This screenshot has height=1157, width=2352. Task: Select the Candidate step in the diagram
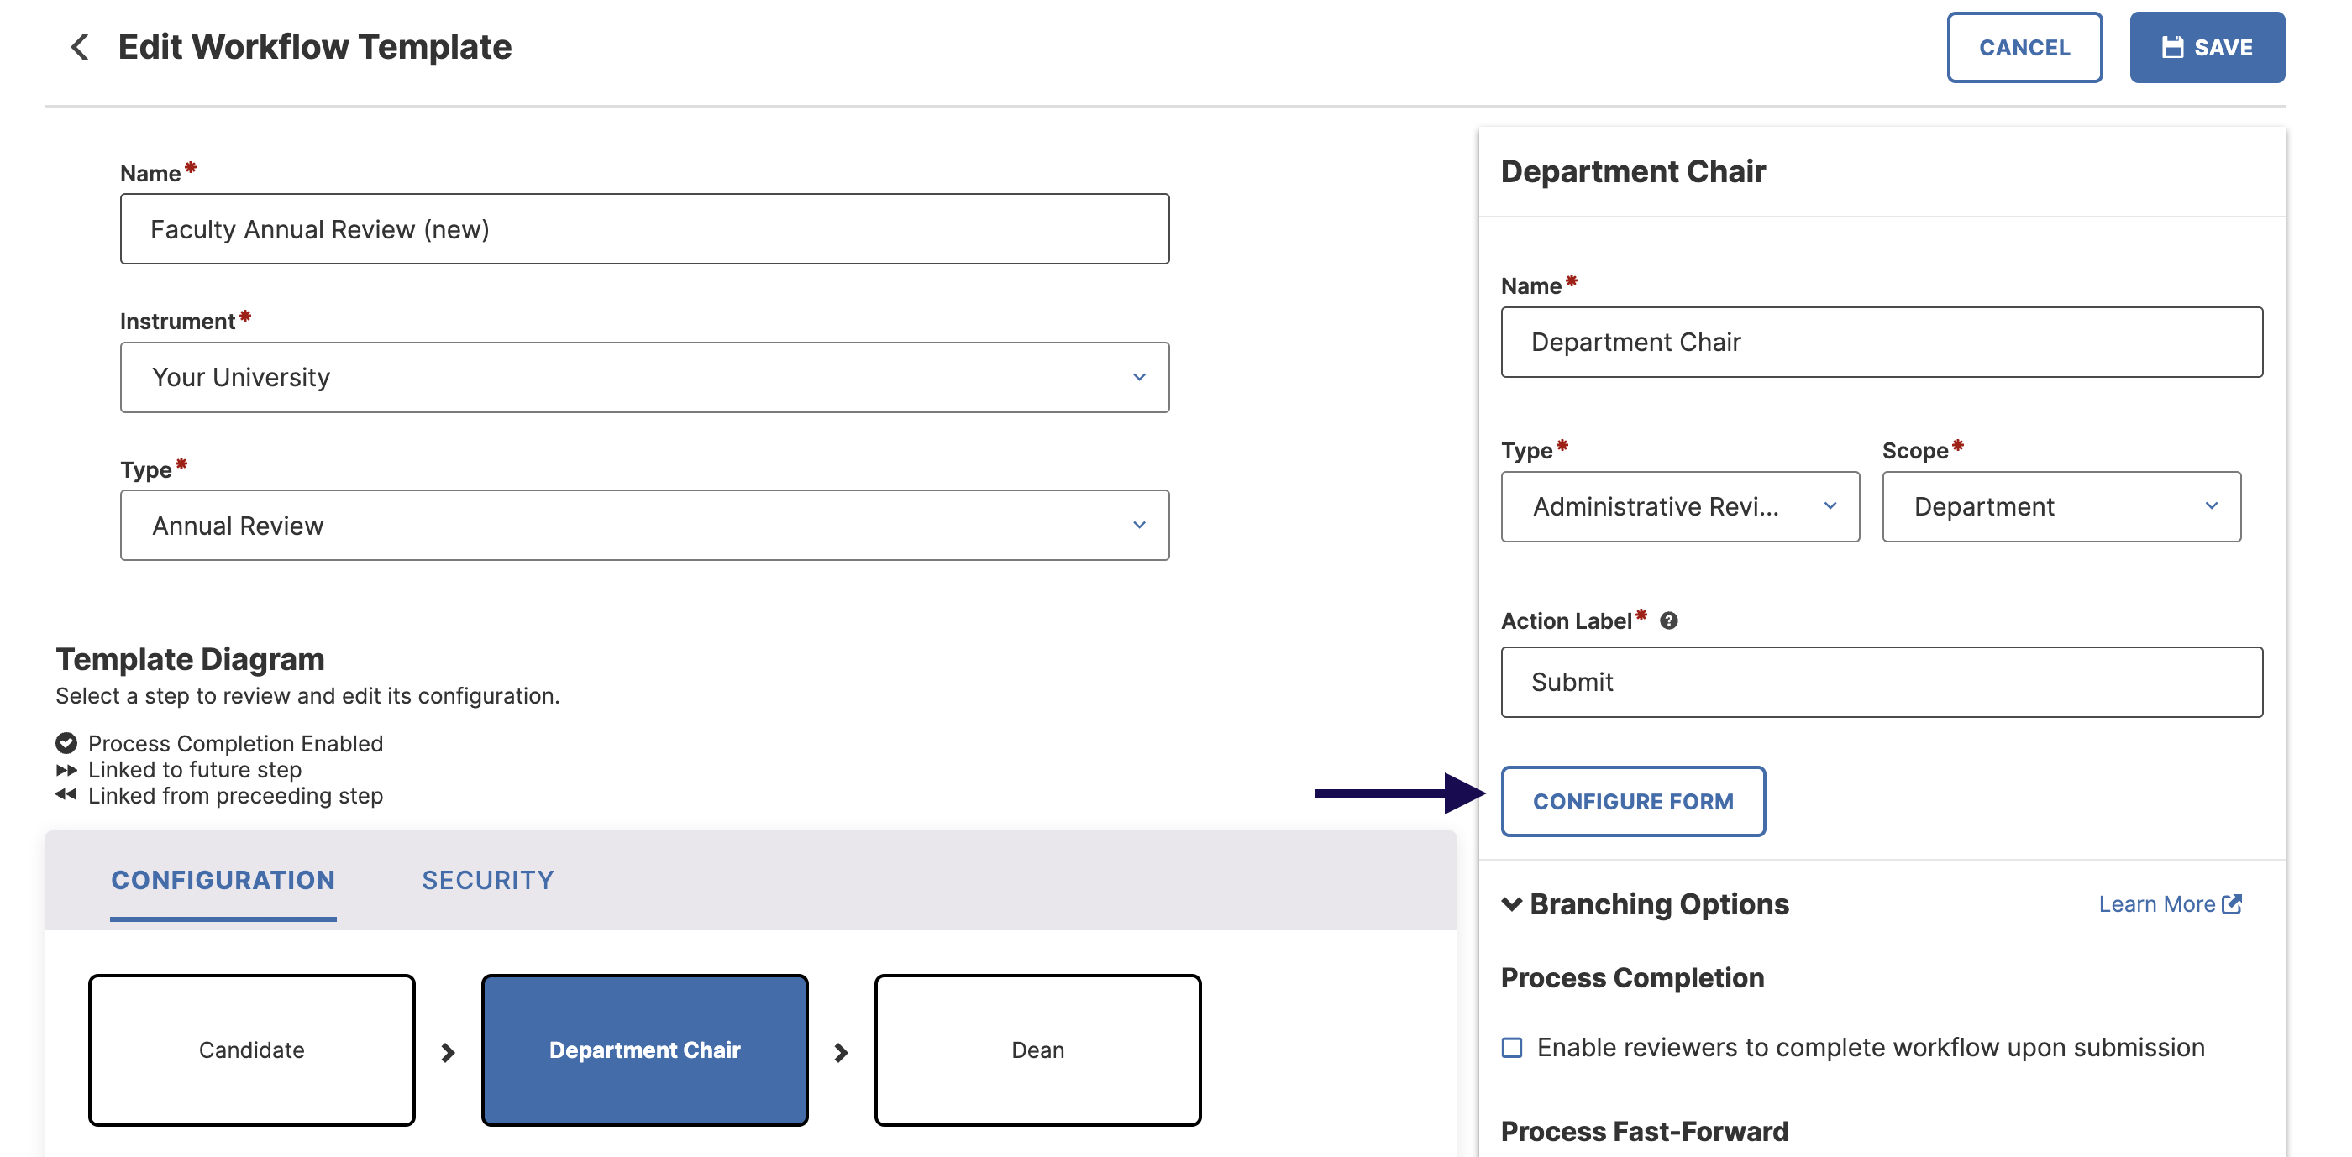click(251, 1050)
